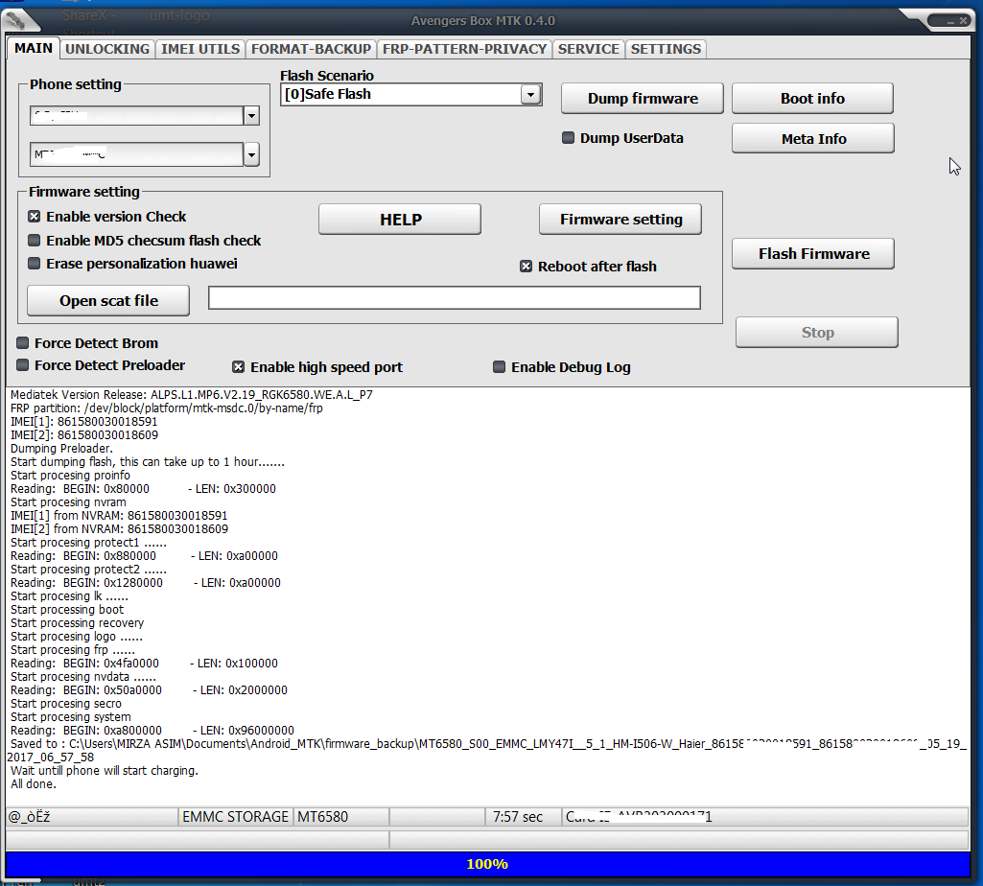983x886 pixels.
Task: Click the 'Start procesing system' log line
Action: tap(70, 716)
